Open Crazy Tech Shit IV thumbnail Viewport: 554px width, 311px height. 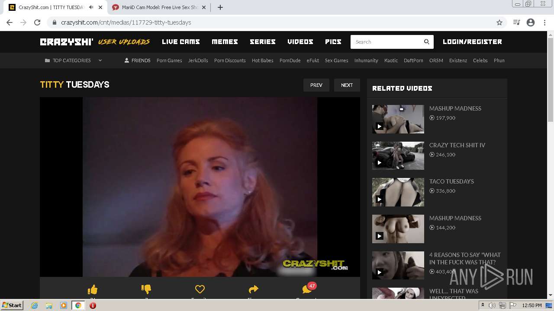point(398,155)
